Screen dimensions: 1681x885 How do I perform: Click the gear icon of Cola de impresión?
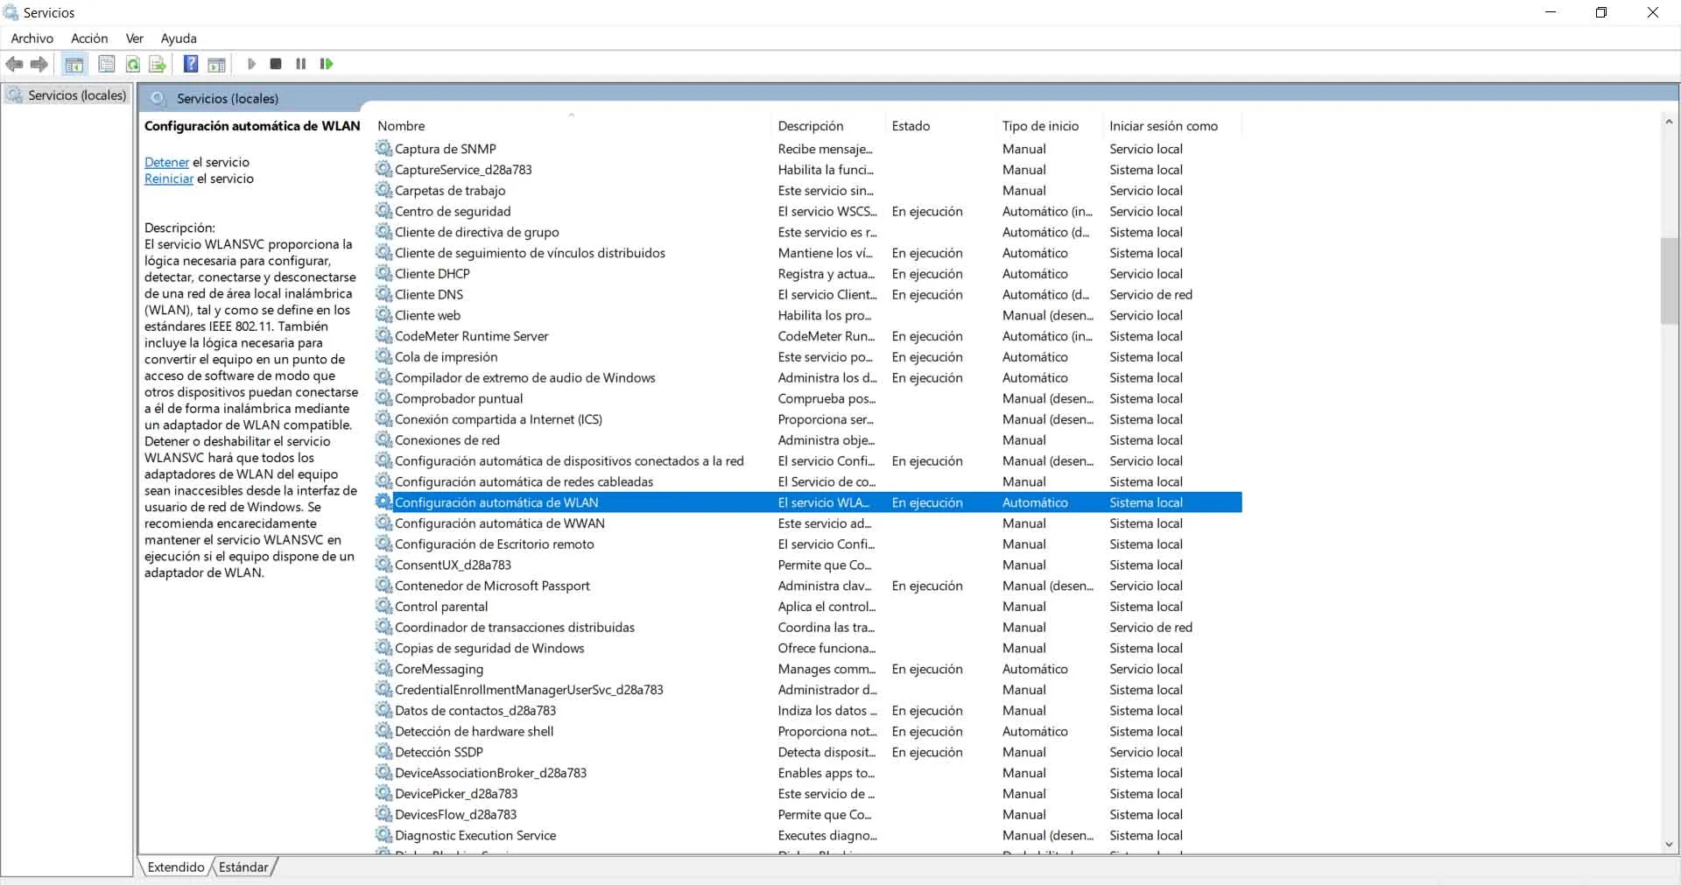383,356
